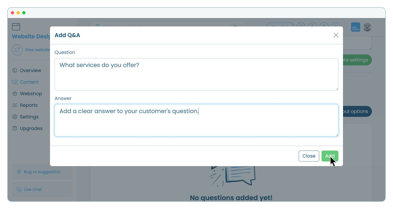Image resolution: width=393 pixels, height=209 pixels.
Task: Click the green Add button
Action: coord(330,156)
